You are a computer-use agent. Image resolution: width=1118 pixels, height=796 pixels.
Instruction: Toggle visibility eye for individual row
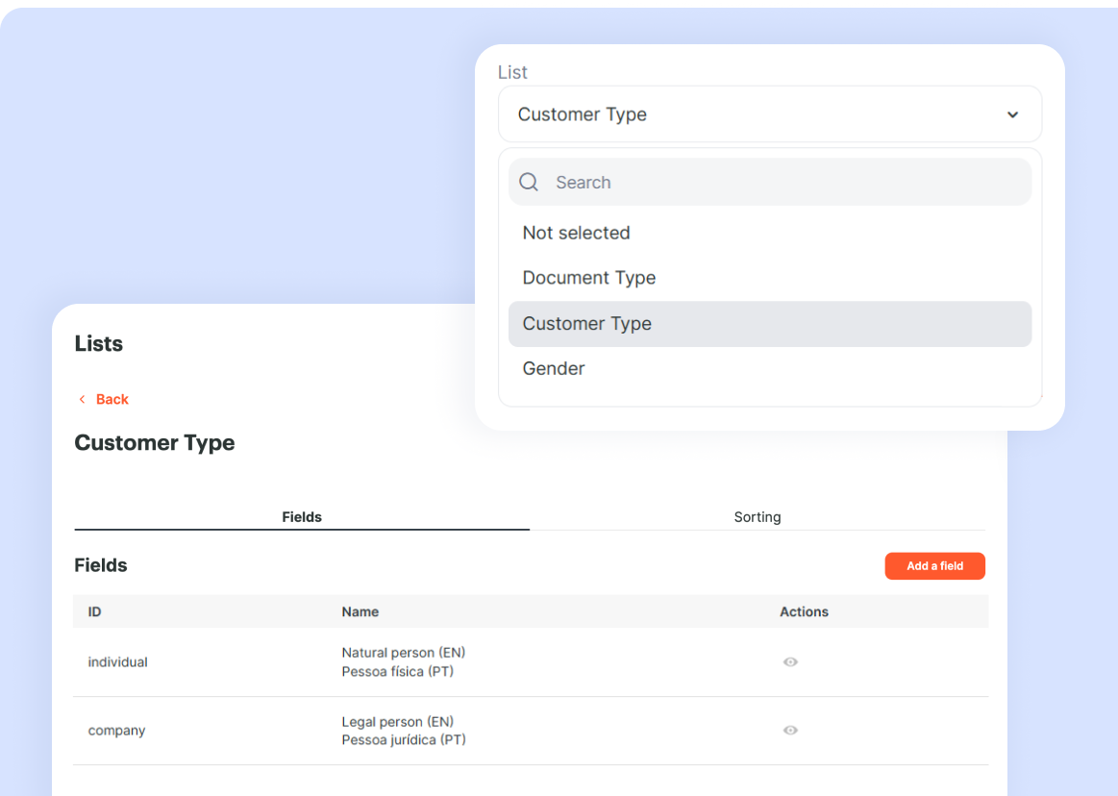(790, 662)
